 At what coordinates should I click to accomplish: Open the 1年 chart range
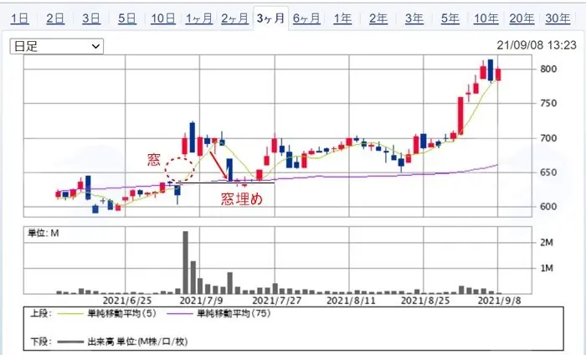[342, 18]
